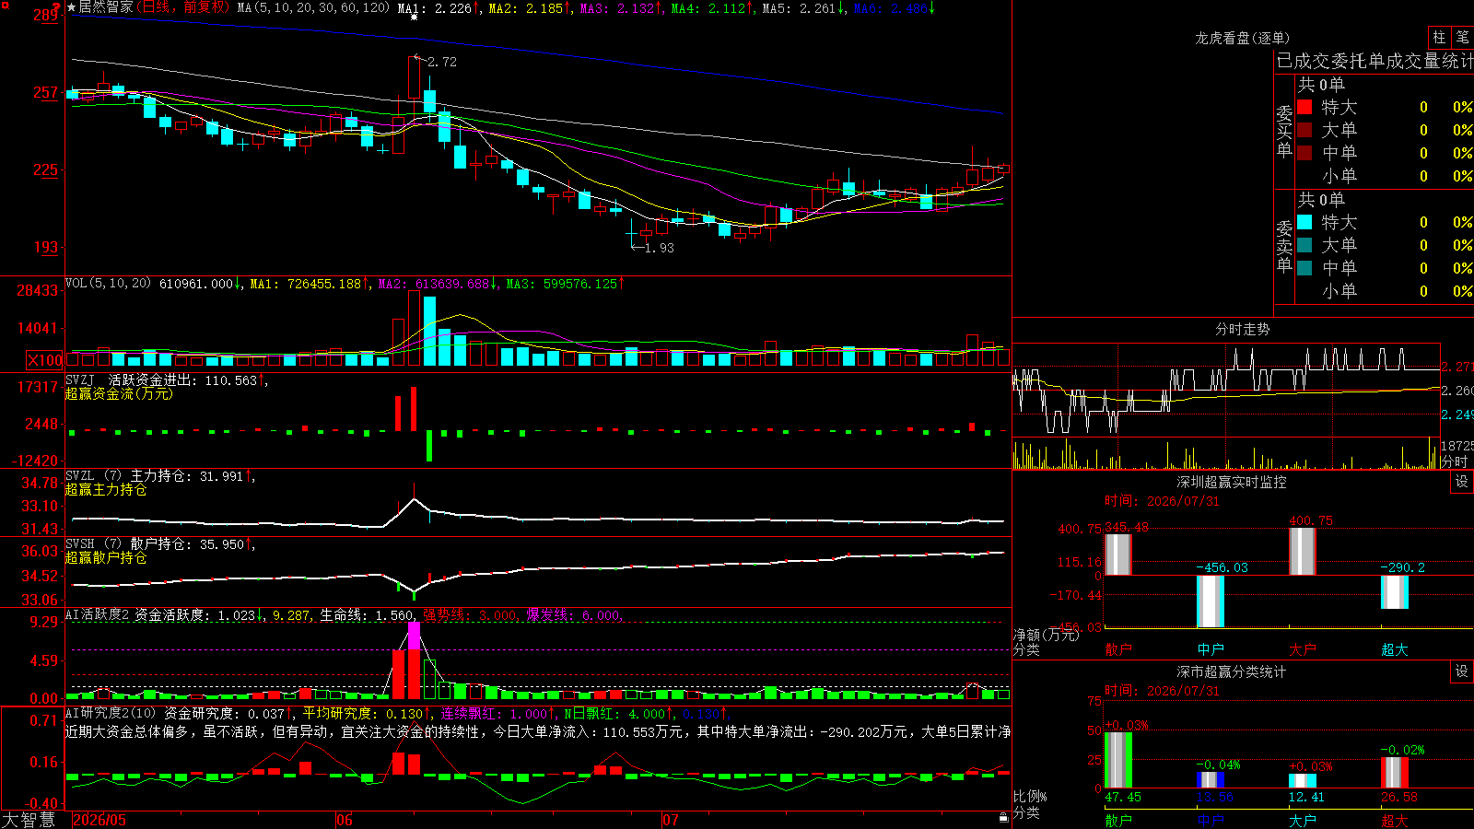
Task: Switch the 龙虎看盘 panel to 笔 view
Action: point(1463,38)
